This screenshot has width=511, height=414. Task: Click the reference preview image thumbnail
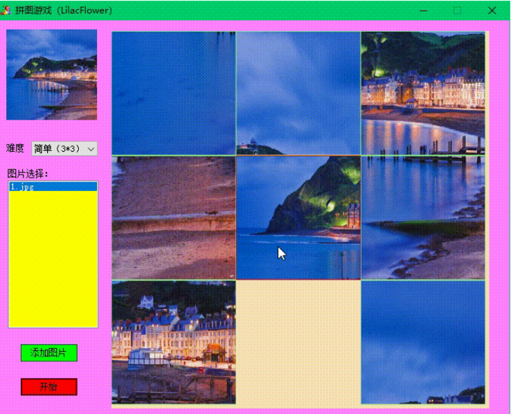click(51, 75)
